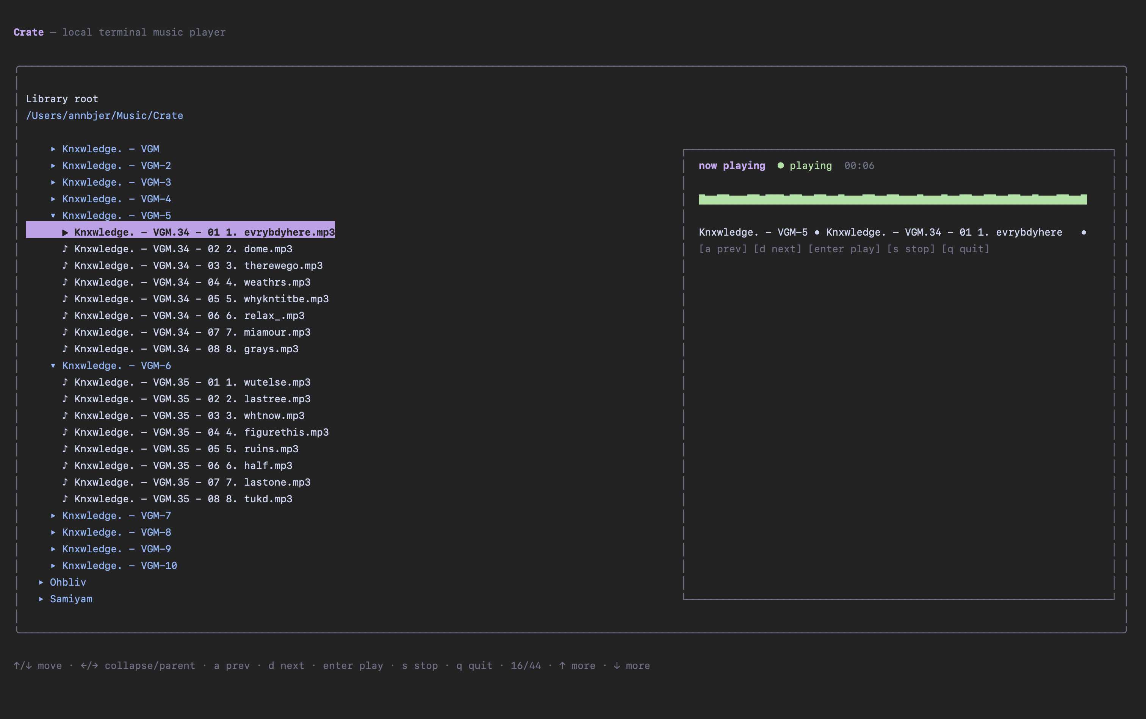Click the note icon beside miamour.mp3
1146x719 pixels.
point(65,332)
